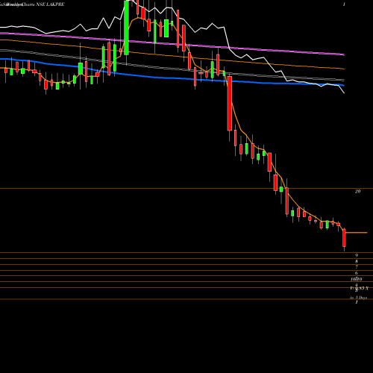Click the price axis label 20
Screen dimensions: 373x373
[x=357, y=191]
